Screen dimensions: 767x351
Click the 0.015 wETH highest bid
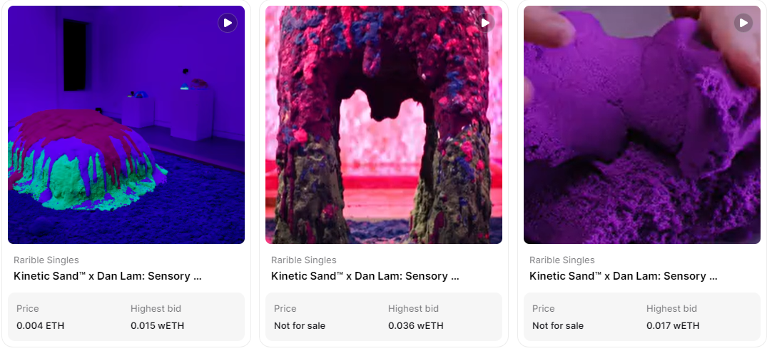click(x=158, y=325)
